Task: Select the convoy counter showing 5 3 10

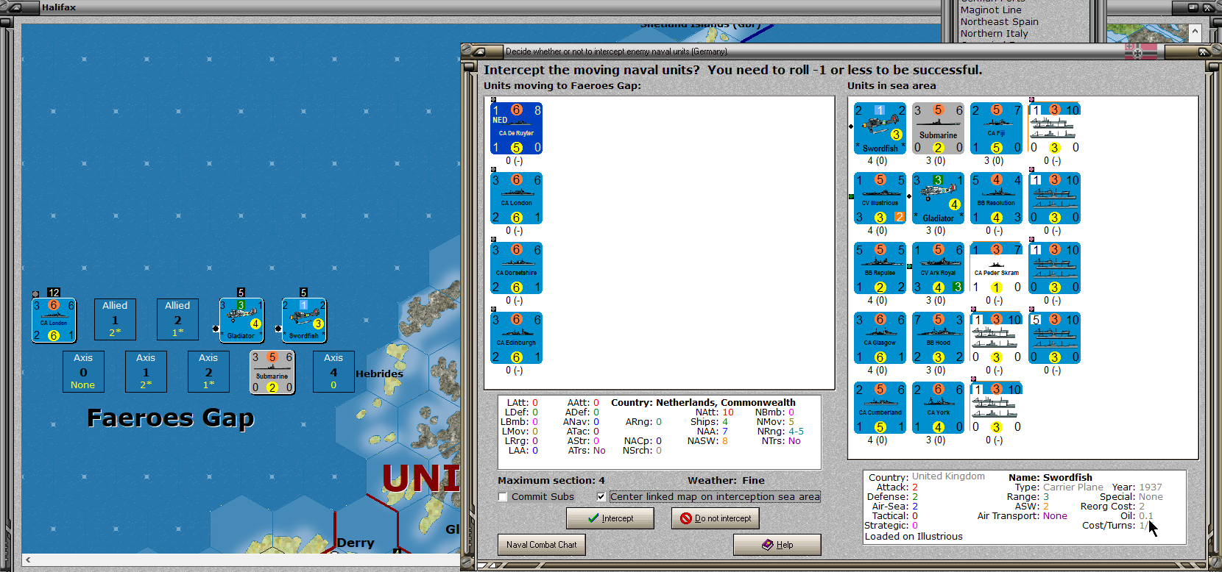Action: point(1054,338)
